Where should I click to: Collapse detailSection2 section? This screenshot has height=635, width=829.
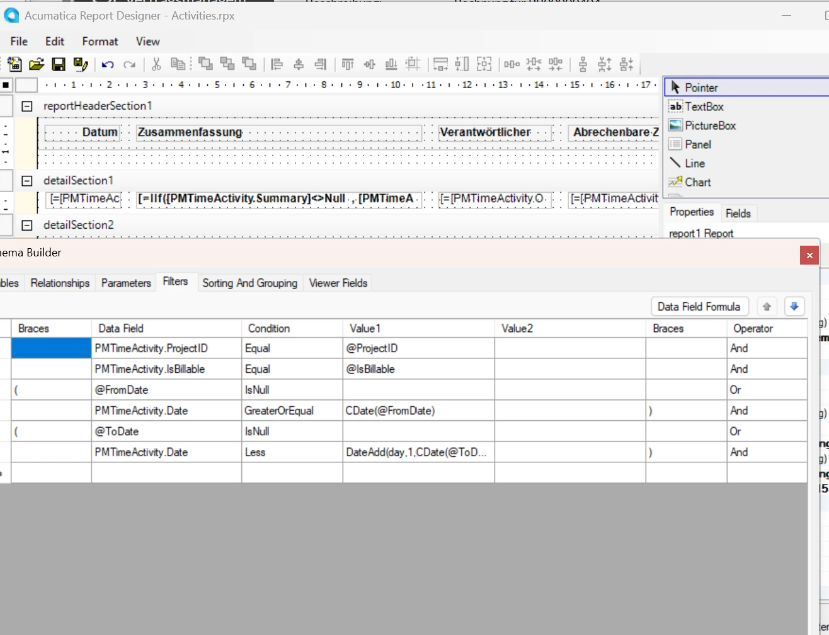(27, 225)
